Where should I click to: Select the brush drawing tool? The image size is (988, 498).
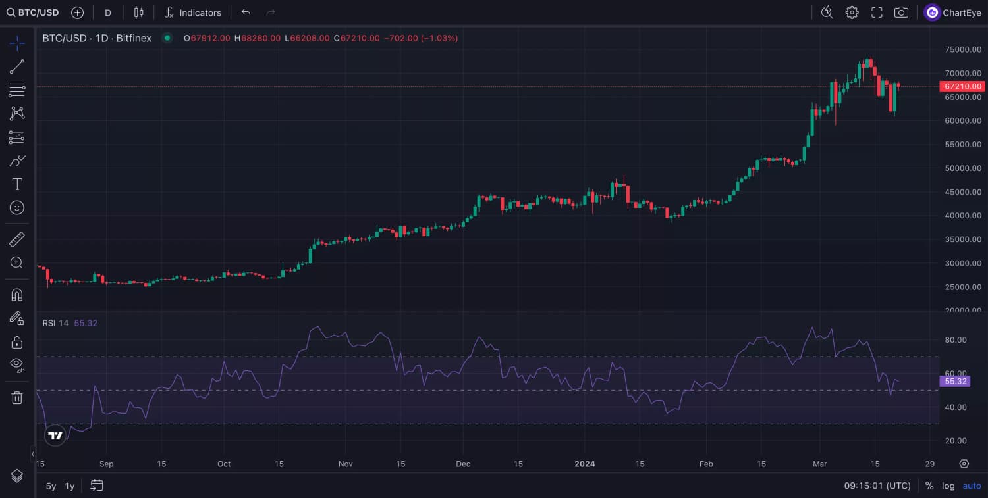(17, 161)
